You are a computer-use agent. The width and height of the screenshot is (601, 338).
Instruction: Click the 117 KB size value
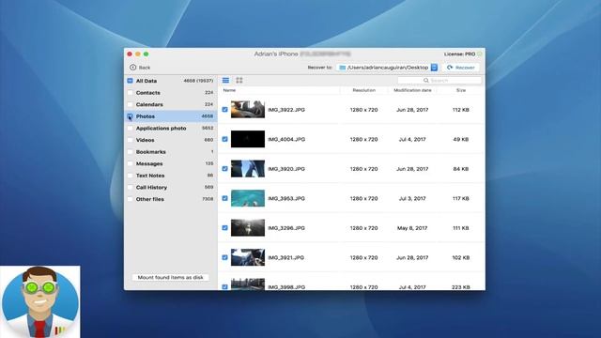click(461, 198)
